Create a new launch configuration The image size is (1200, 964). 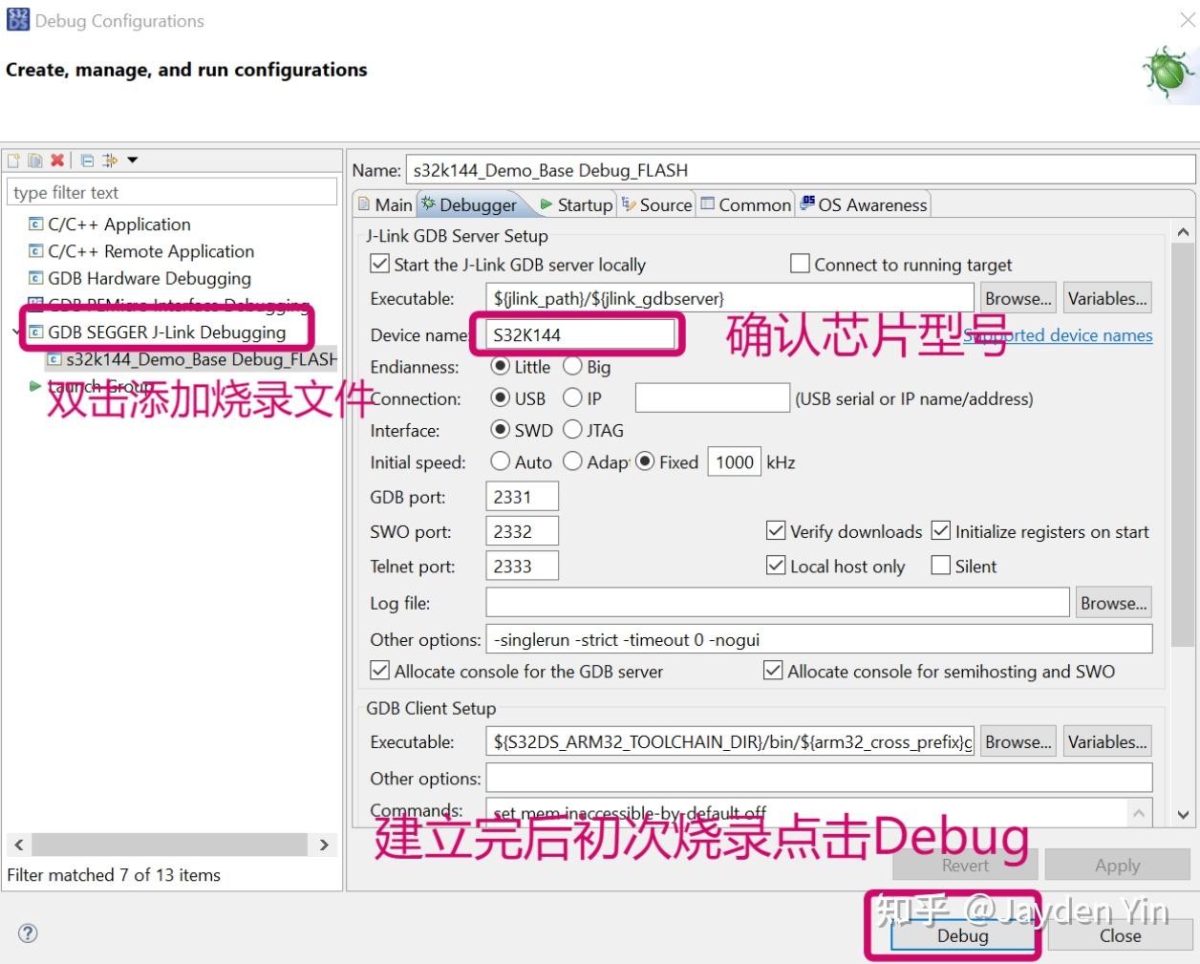(13, 161)
